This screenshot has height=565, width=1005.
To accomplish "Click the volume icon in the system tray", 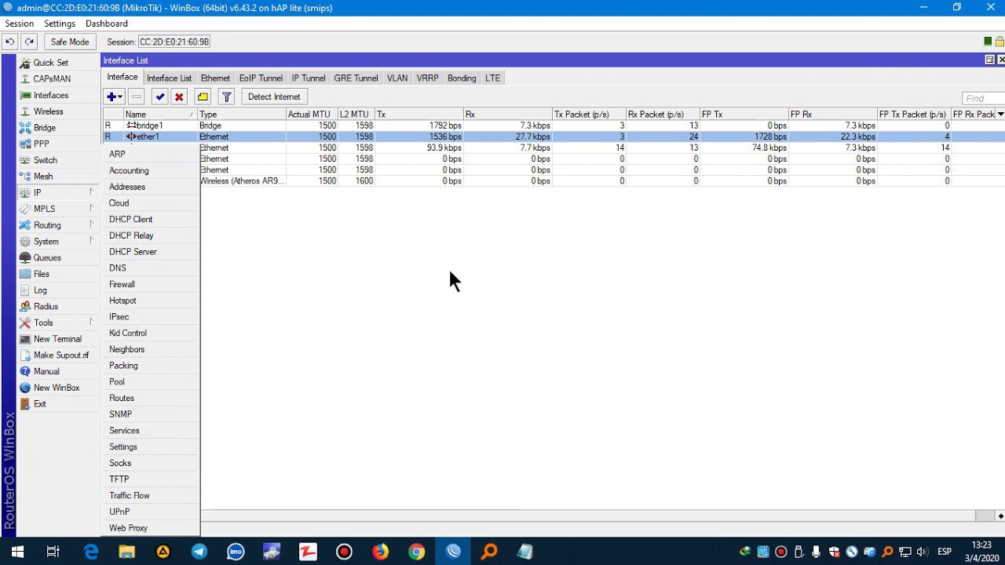I will click(922, 552).
